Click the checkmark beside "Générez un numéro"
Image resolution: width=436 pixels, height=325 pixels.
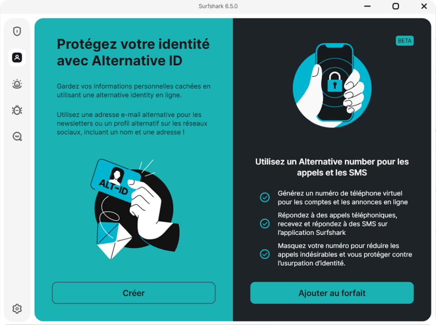point(265,197)
